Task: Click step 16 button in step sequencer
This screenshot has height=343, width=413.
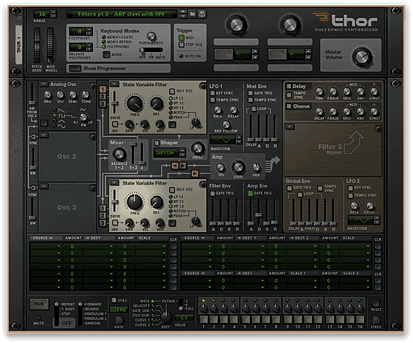Action: pos(360,319)
